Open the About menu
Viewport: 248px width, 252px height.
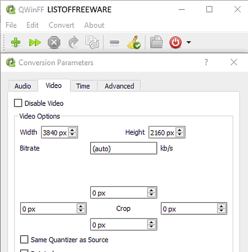[94, 25]
